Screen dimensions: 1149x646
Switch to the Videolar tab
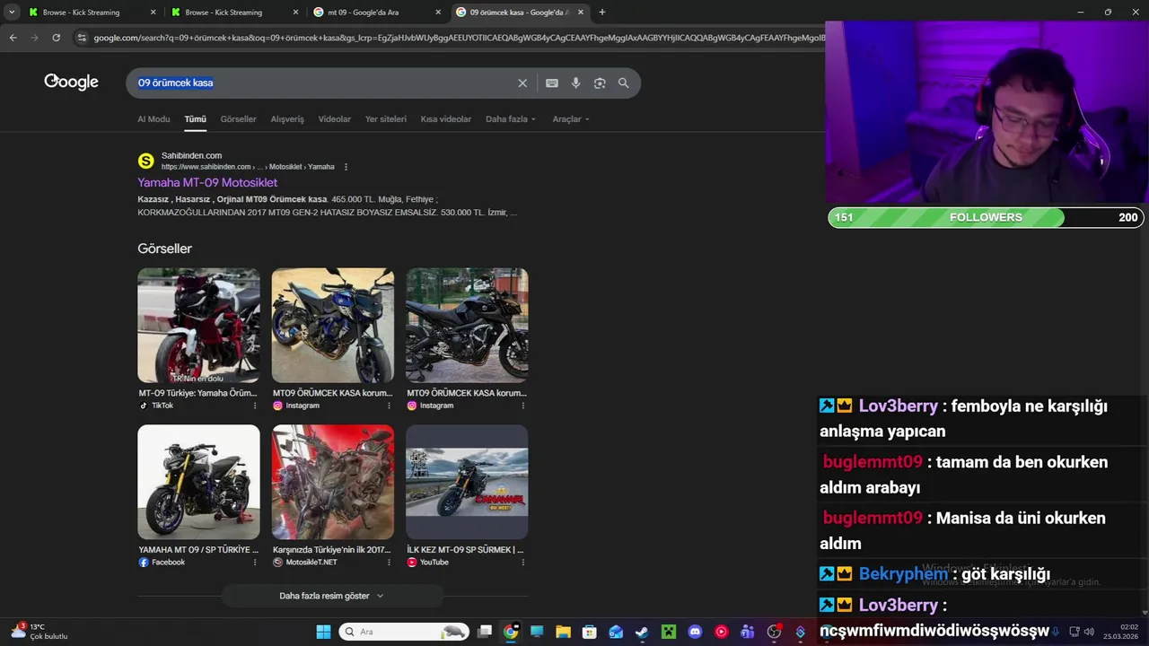click(x=335, y=119)
